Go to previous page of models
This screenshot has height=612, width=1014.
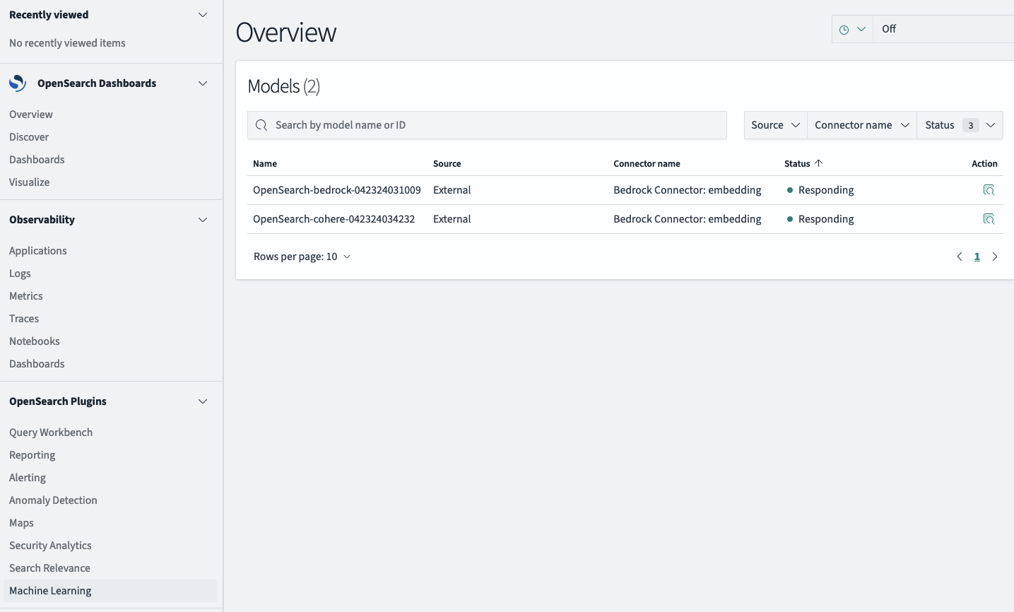pyautogui.click(x=960, y=257)
